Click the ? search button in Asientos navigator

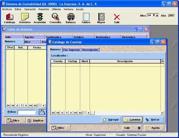point(21,105)
